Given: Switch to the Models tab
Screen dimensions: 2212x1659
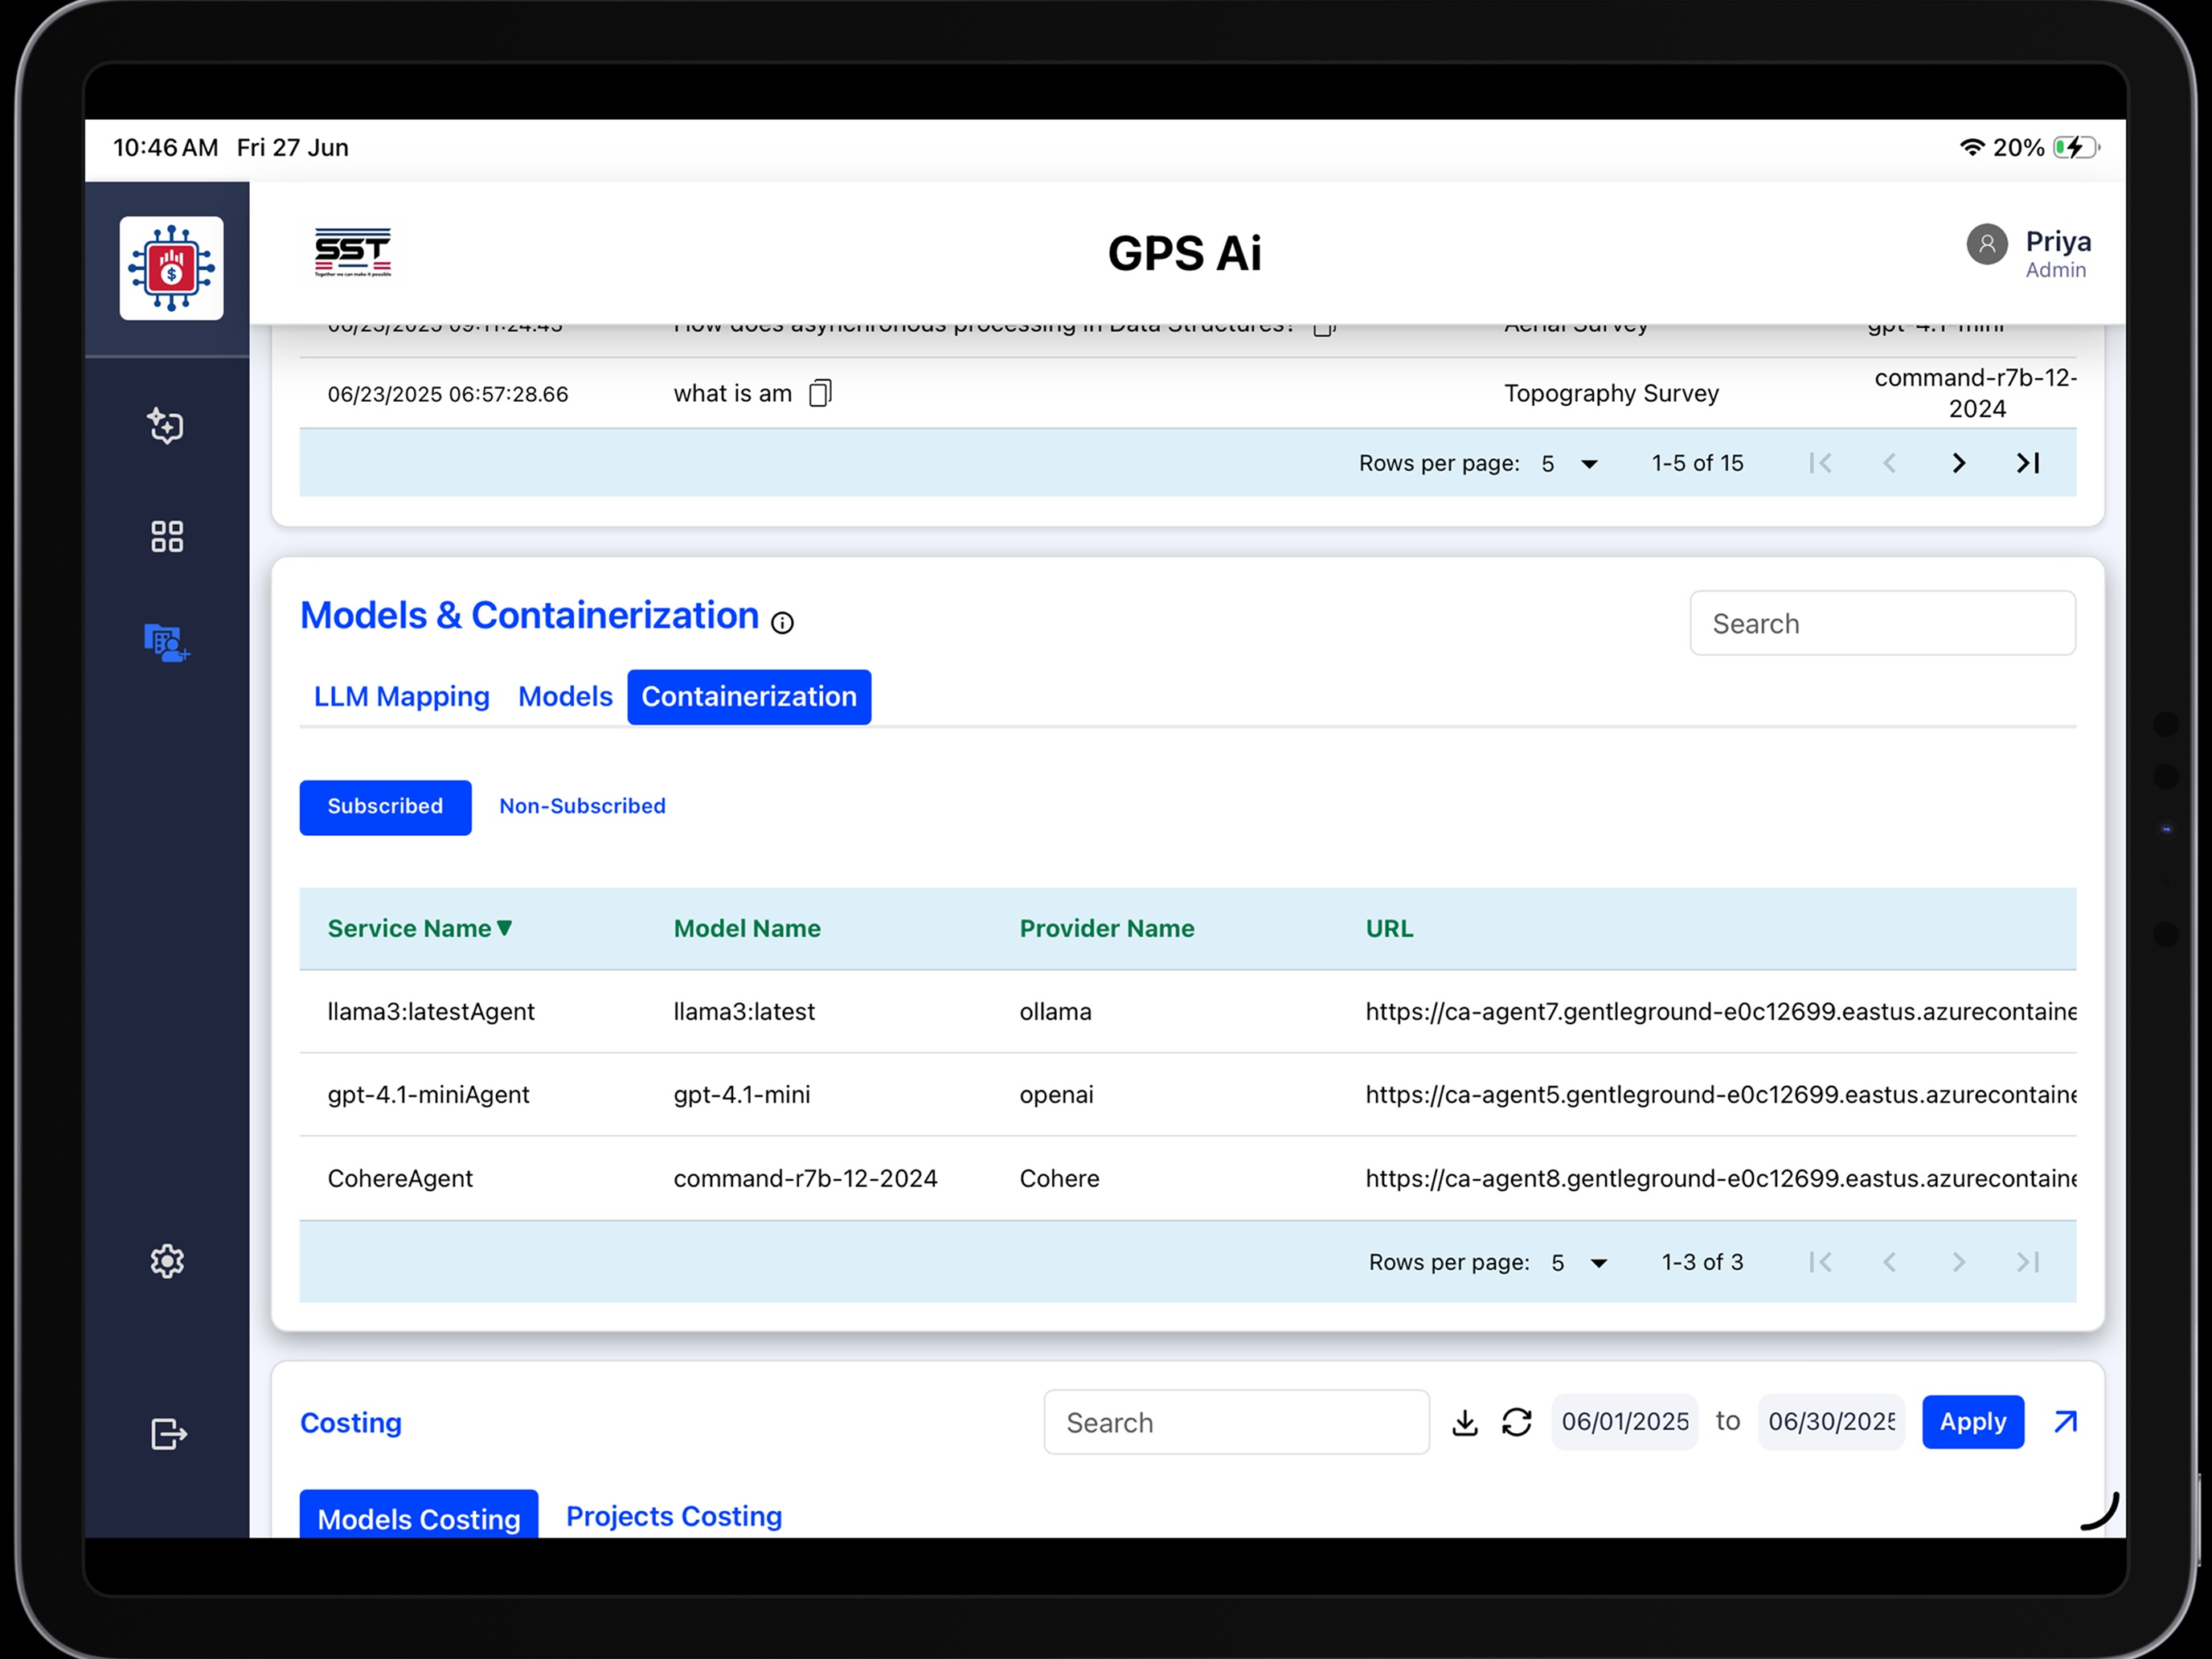Looking at the screenshot, I should (565, 697).
